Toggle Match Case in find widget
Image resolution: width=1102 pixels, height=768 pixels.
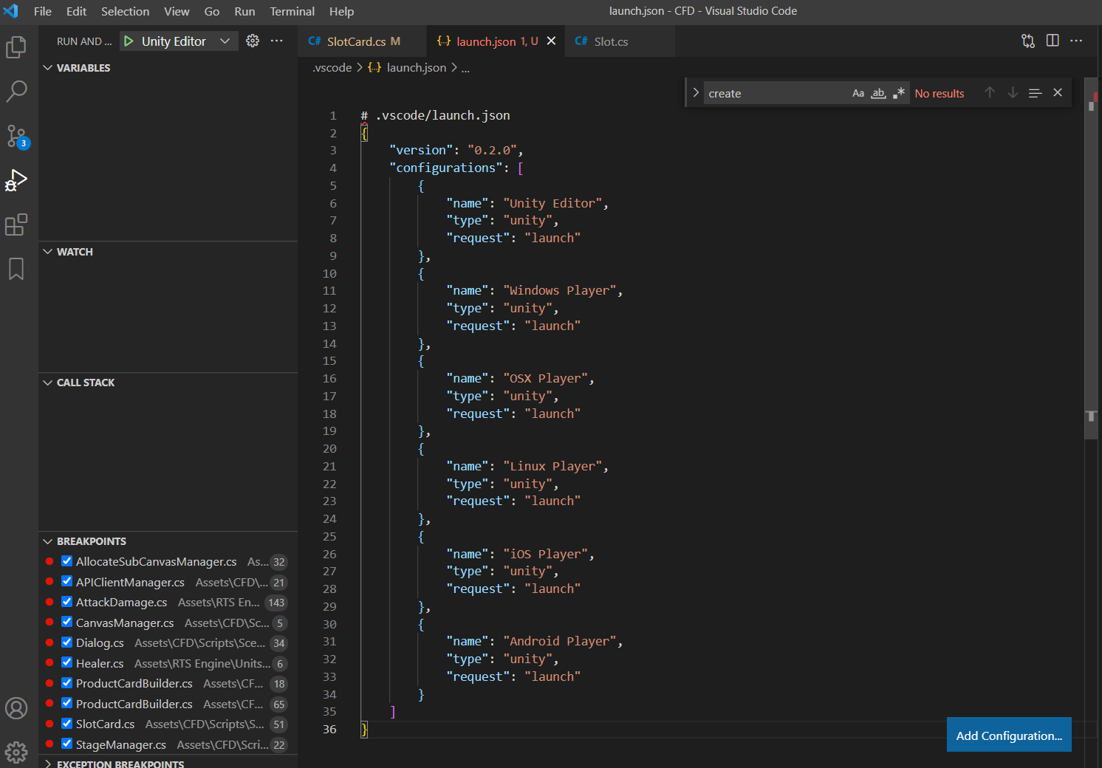858,93
